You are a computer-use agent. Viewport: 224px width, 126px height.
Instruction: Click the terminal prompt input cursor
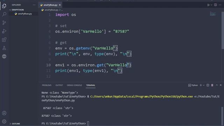click(88, 123)
